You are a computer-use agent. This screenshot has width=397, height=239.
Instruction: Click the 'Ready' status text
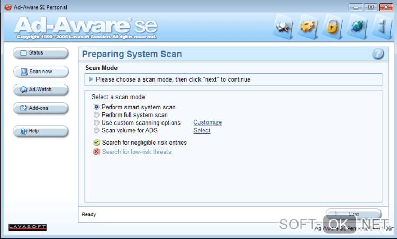click(x=89, y=214)
